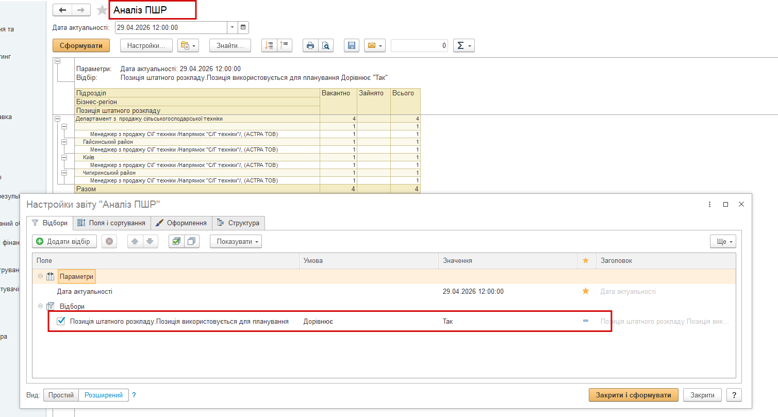Click the Значення column header
The image size is (778, 417).
pyautogui.click(x=508, y=260)
